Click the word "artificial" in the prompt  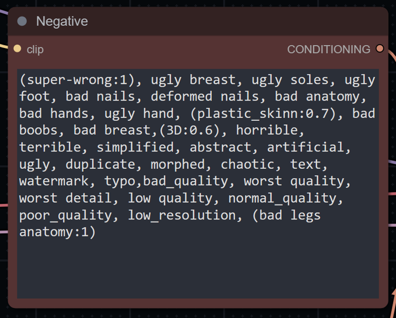pos(305,148)
